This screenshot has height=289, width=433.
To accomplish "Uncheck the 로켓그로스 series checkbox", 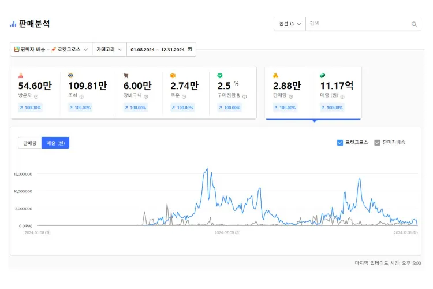I will click(x=340, y=142).
